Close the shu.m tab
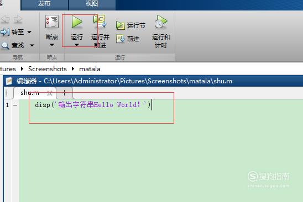The image size is (303, 202). point(50,93)
